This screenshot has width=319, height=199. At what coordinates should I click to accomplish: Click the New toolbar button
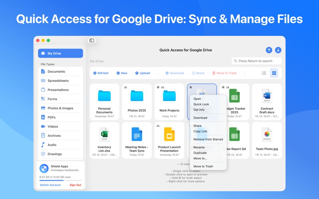click(122, 73)
